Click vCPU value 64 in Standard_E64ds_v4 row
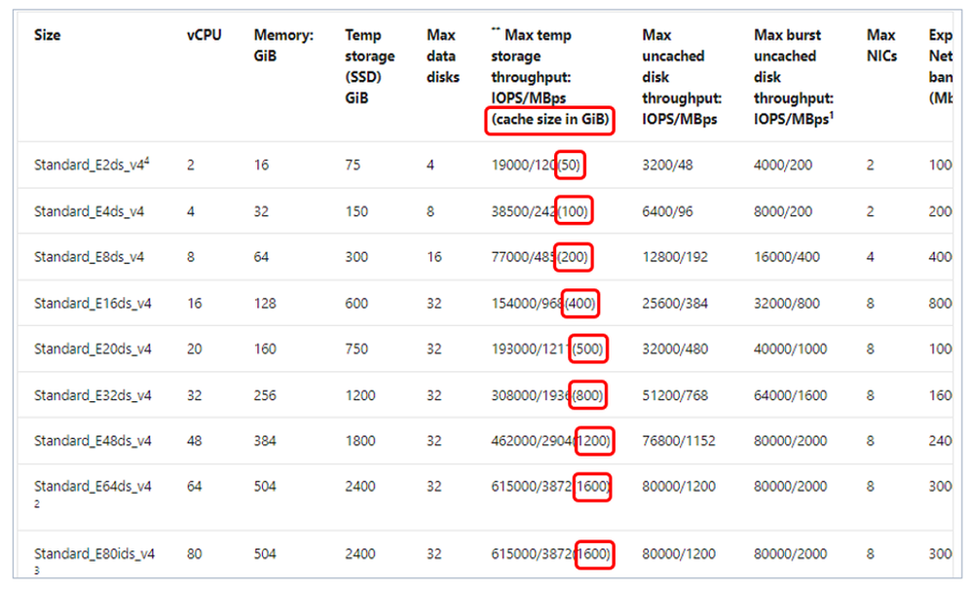The height and width of the screenshot is (591, 972). click(x=195, y=486)
